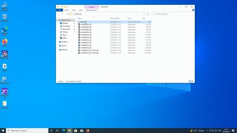Open the Home ribbon tab
The image size is (237, 133).
click(67, 10)
